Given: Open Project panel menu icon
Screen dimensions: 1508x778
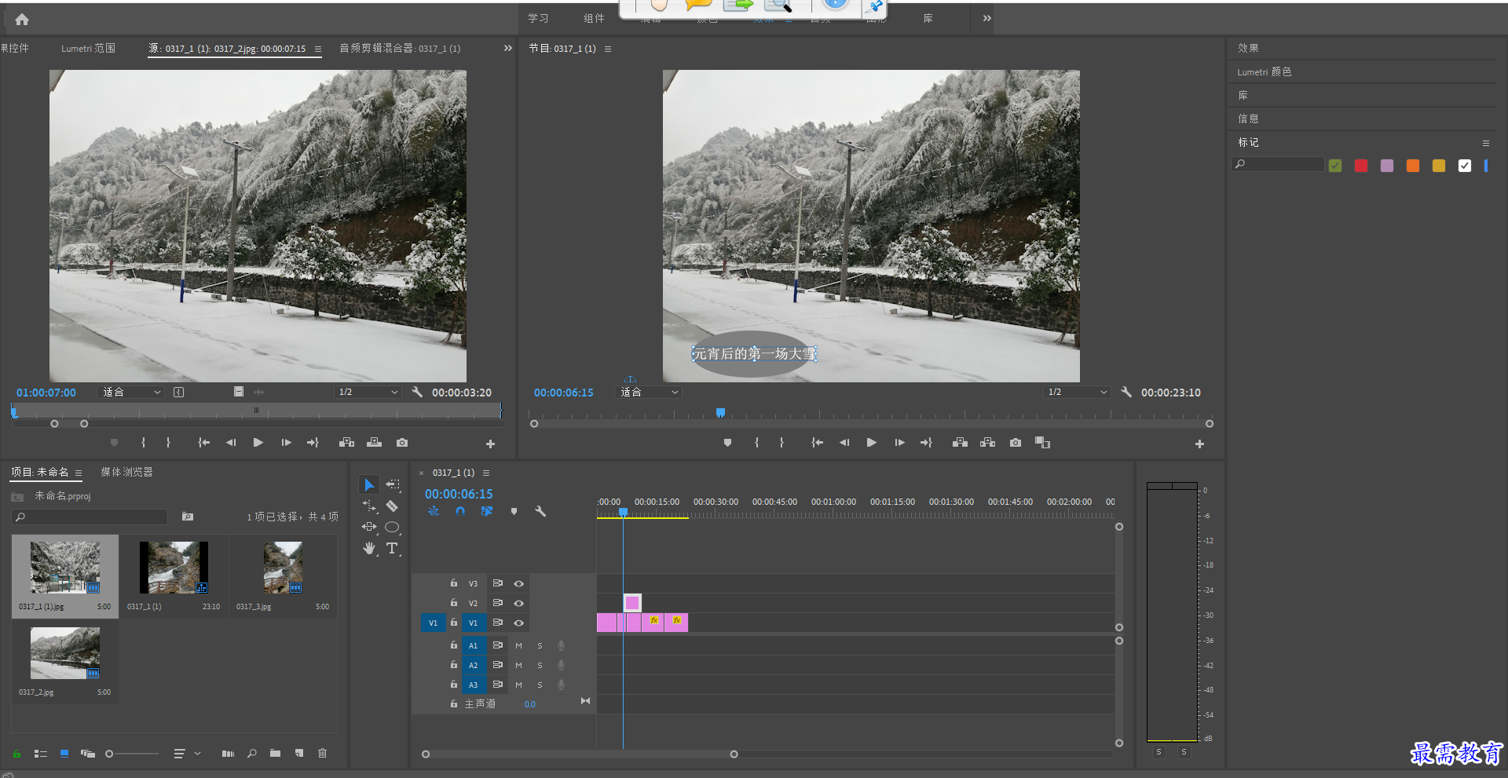Looking at the screenshot, I should [x=79, y=473].
